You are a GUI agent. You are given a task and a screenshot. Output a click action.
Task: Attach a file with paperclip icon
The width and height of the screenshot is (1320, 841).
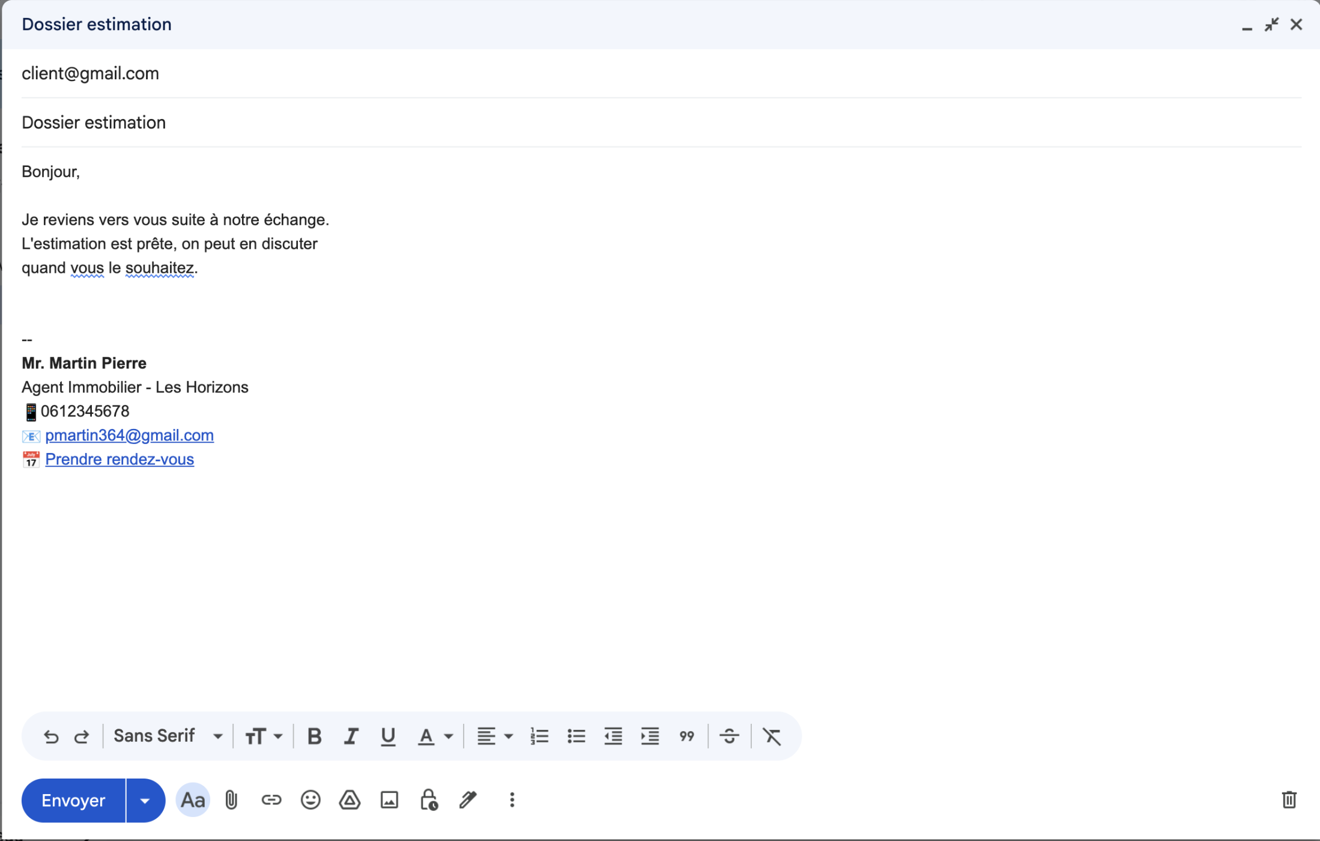[x=231, y=800]
